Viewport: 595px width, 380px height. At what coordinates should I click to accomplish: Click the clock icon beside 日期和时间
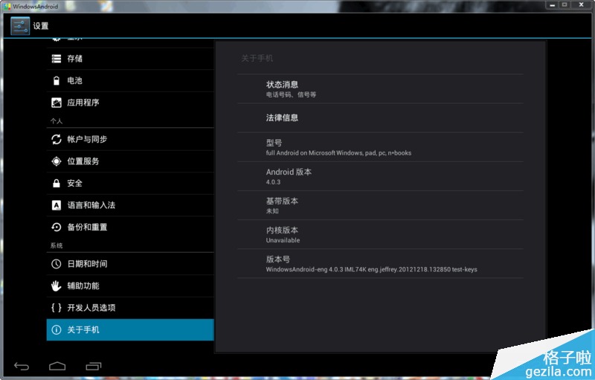(x=57, y=264)
